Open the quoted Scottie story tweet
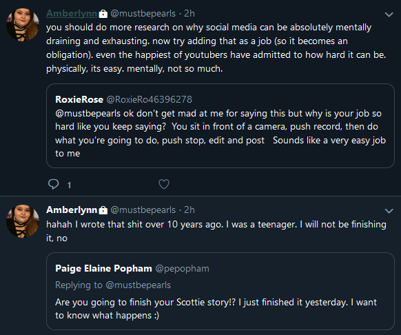This screenshot has width=401, height=335. (x=220, y=292)
